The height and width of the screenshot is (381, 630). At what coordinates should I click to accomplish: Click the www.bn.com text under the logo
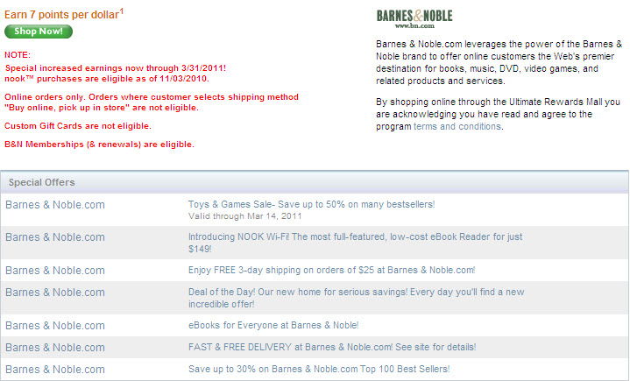[x=414, y=25]
